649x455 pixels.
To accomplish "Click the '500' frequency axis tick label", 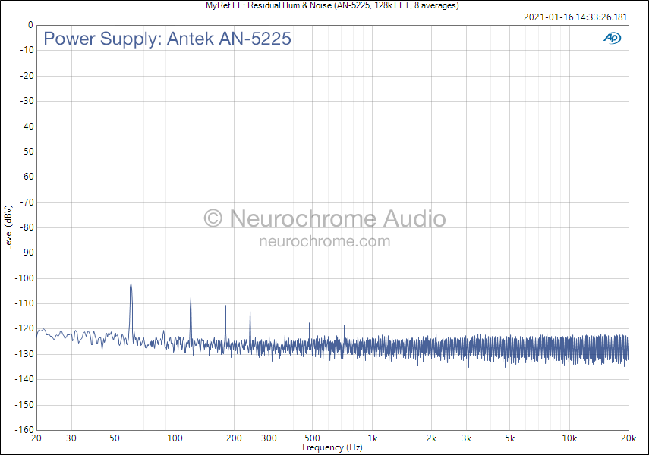I will 312,438.
